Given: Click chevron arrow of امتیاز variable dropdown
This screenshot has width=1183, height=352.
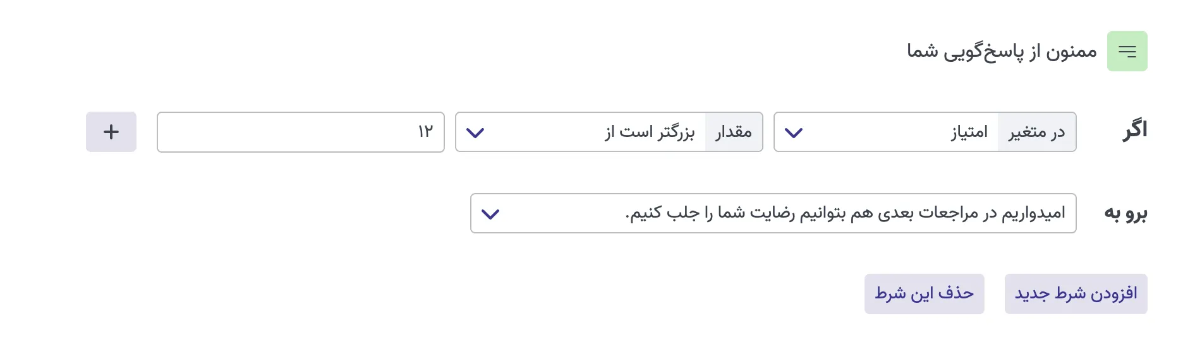Looking at the screenshot, I should (x=793, y=132).
